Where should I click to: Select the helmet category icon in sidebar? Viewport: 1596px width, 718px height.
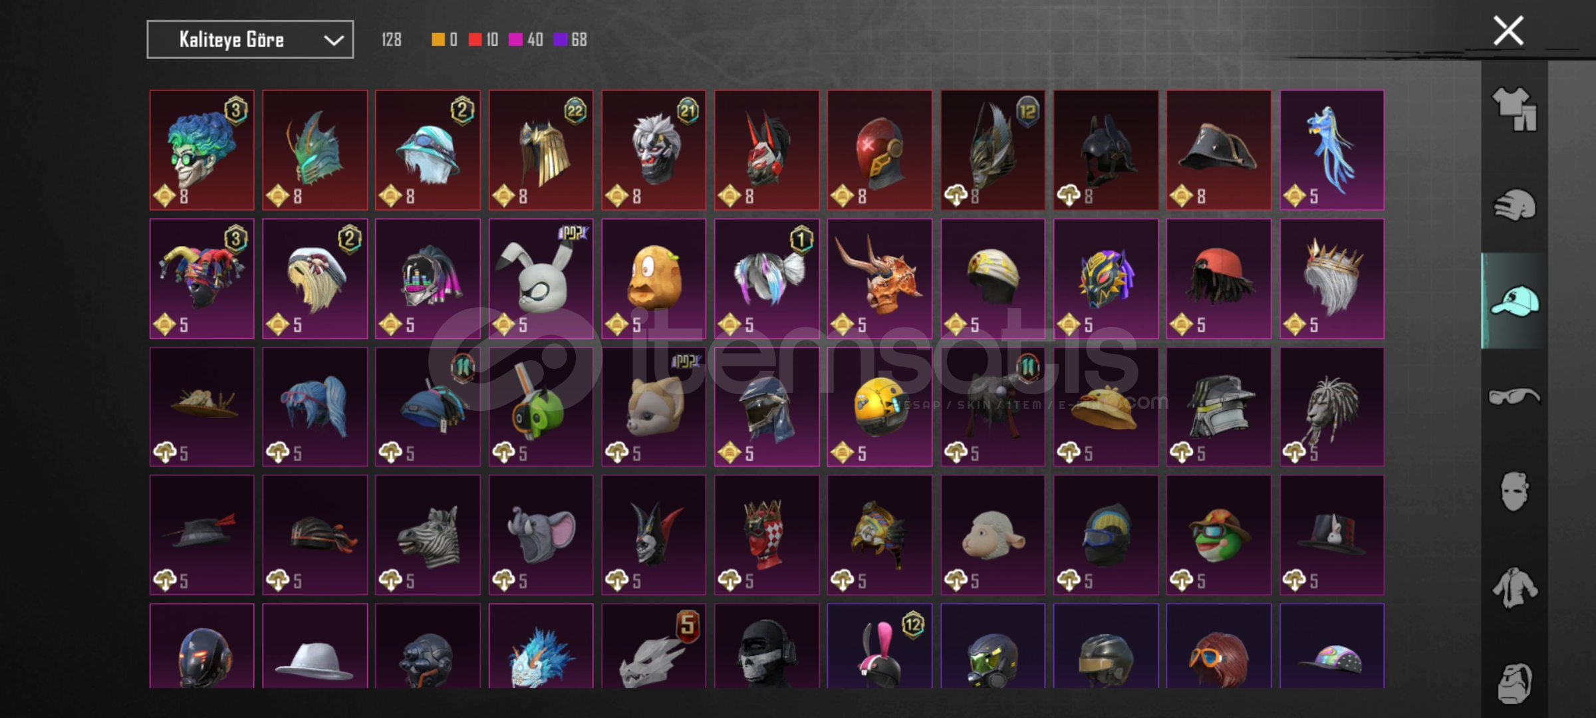point(1514,205)
